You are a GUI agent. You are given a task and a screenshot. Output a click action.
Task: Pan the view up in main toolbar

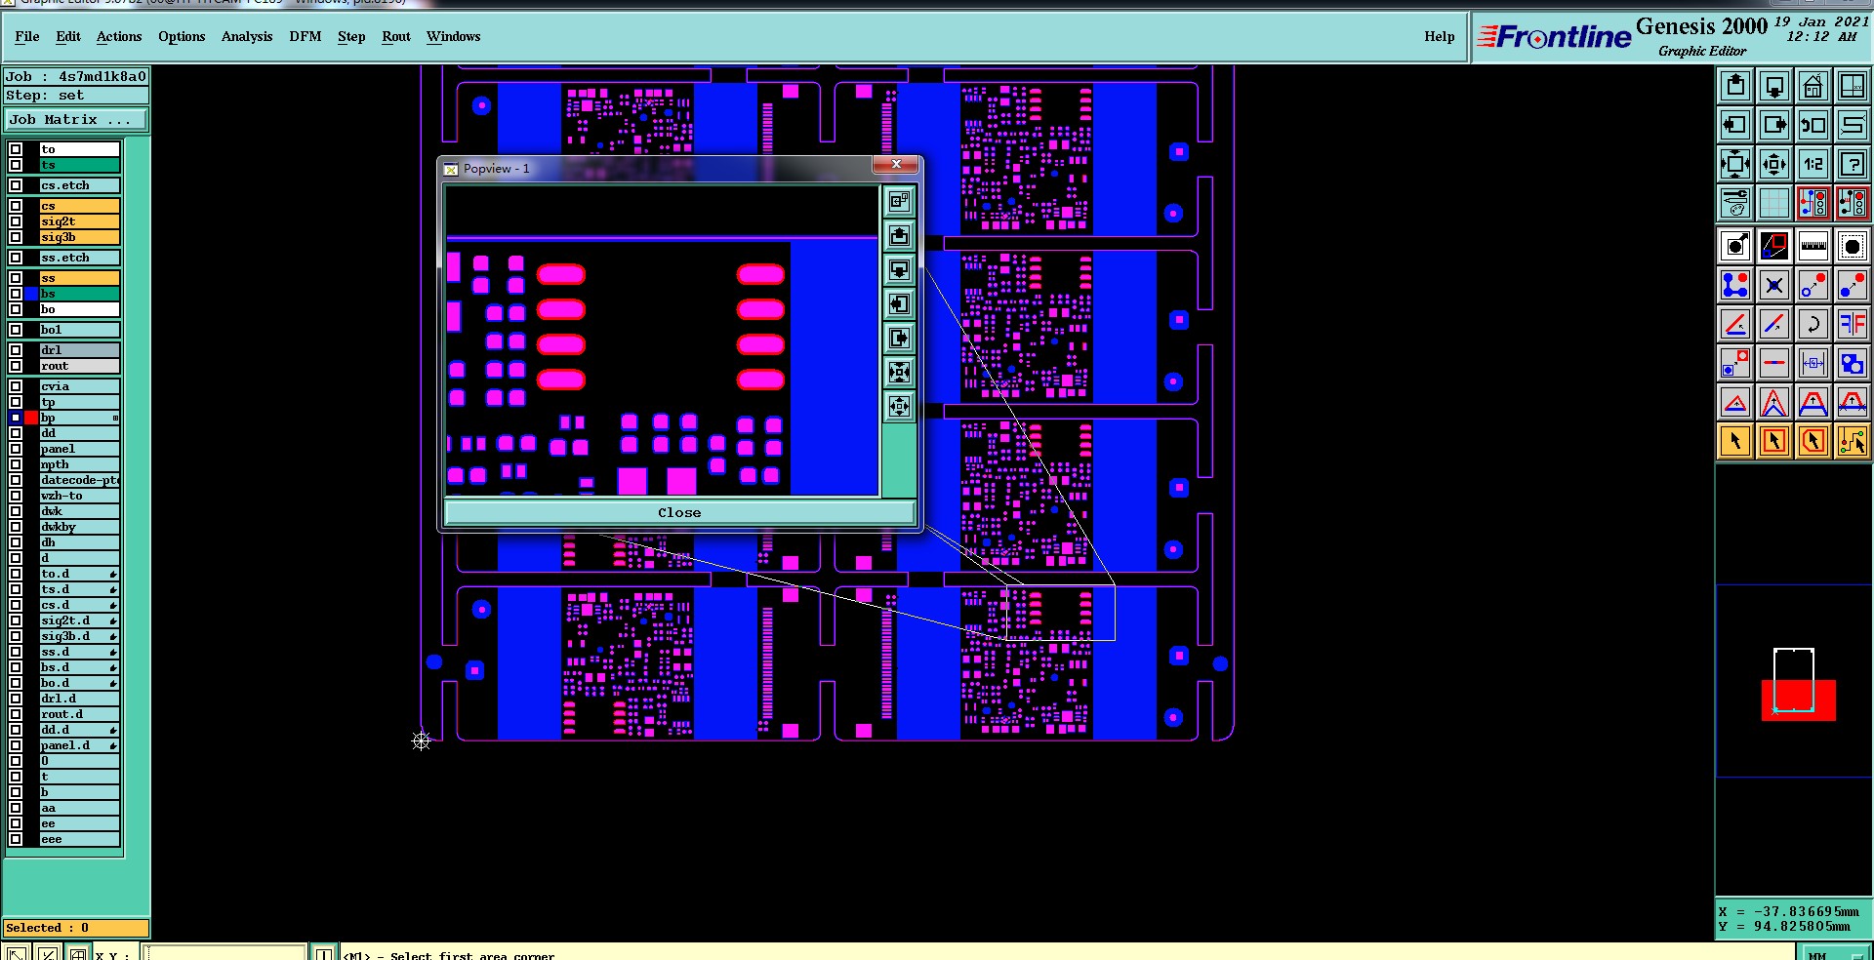tap(1735, 86)
